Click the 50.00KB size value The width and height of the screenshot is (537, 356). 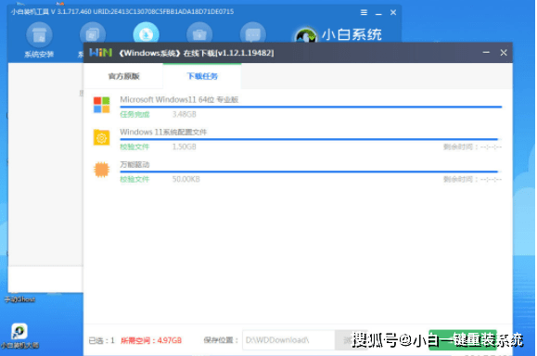[x=186, y=179]
